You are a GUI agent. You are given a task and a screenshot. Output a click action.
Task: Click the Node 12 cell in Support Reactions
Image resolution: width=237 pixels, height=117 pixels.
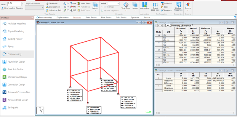(158, 50)
